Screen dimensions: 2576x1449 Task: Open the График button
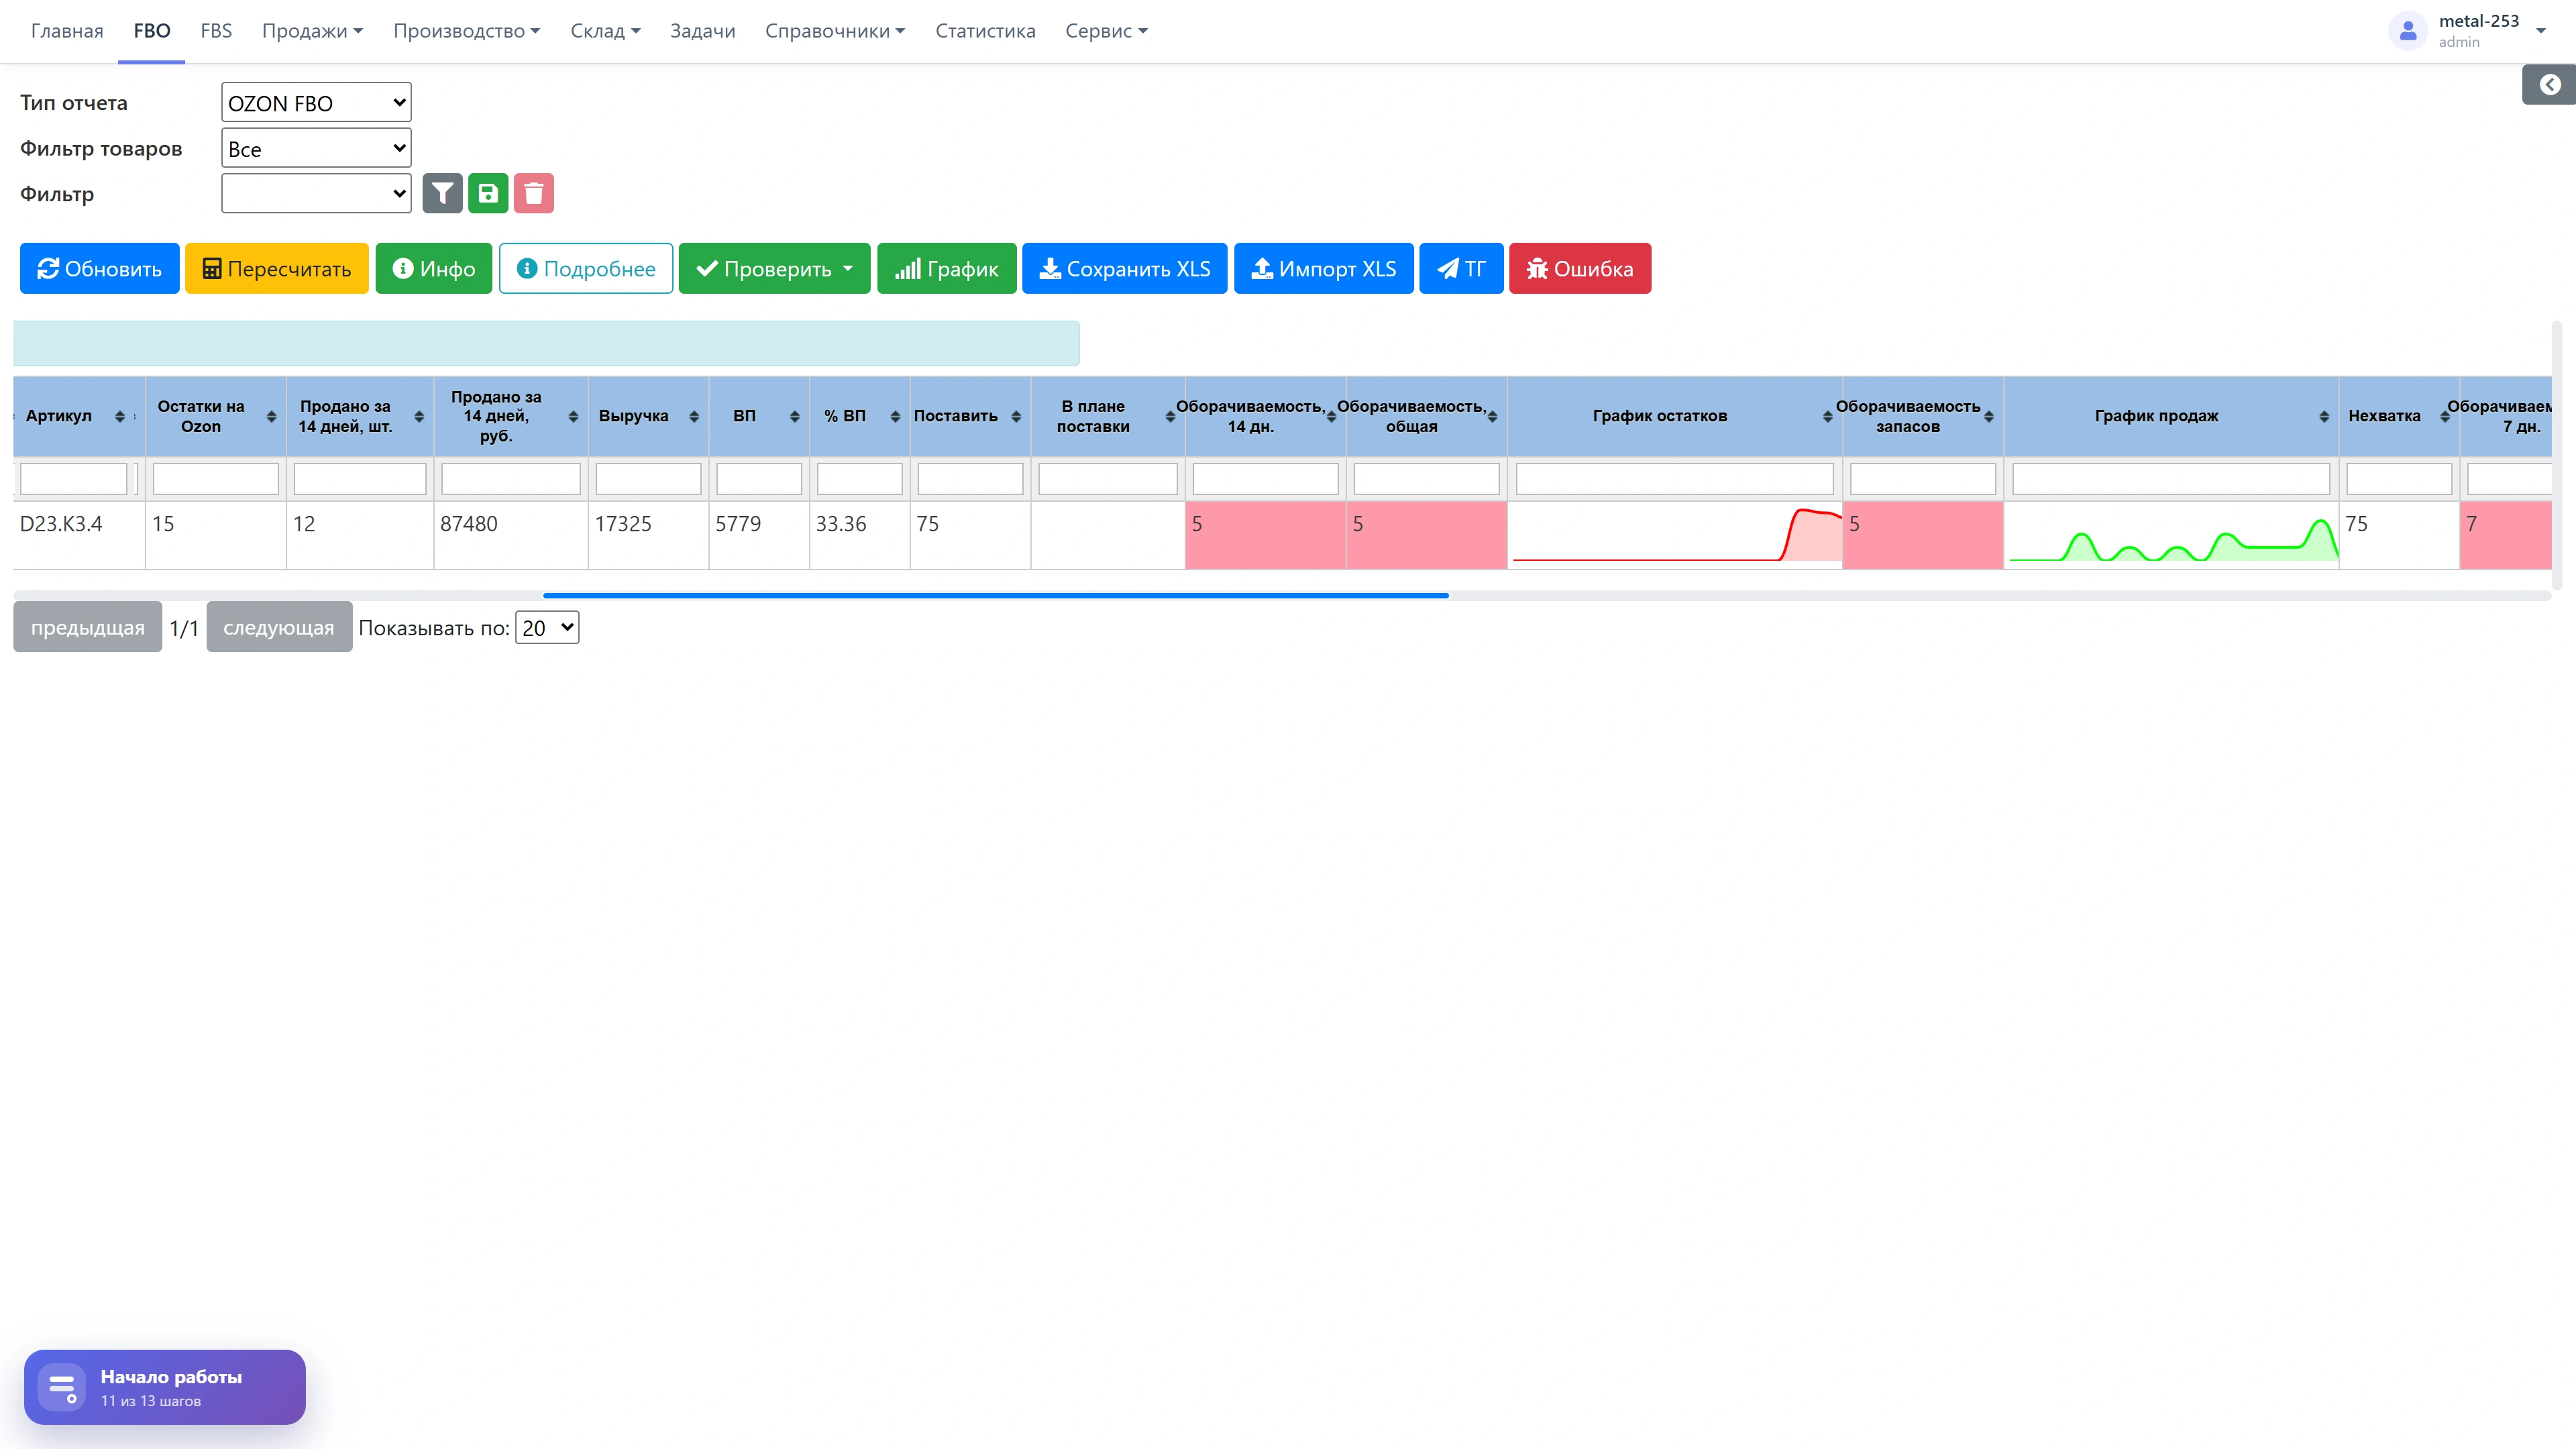[x=946, y=268]
